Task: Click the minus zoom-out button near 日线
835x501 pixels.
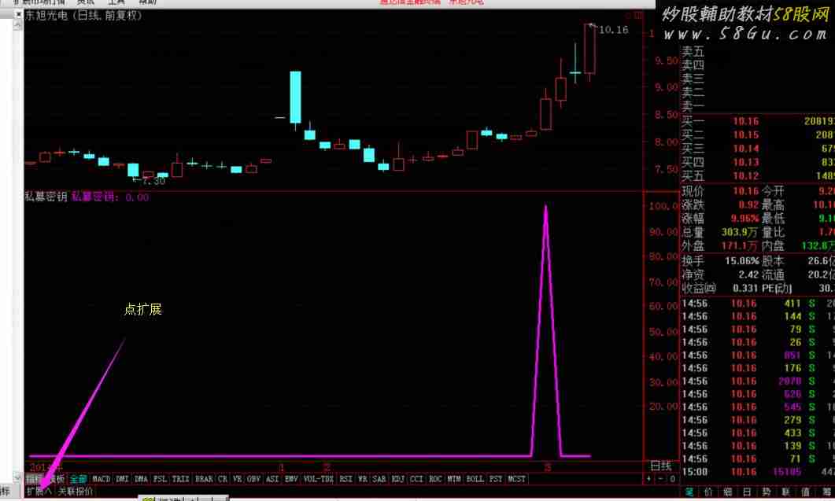Action: [660, 479]
